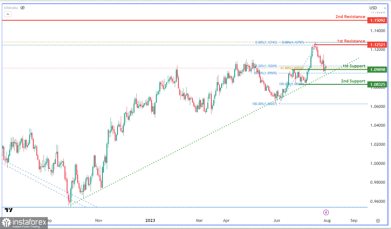The height and width of the screenshot is (229, 391).
Task: Click the 0.00%(1.12743) Fibonacci label
Action: point(266,42)
